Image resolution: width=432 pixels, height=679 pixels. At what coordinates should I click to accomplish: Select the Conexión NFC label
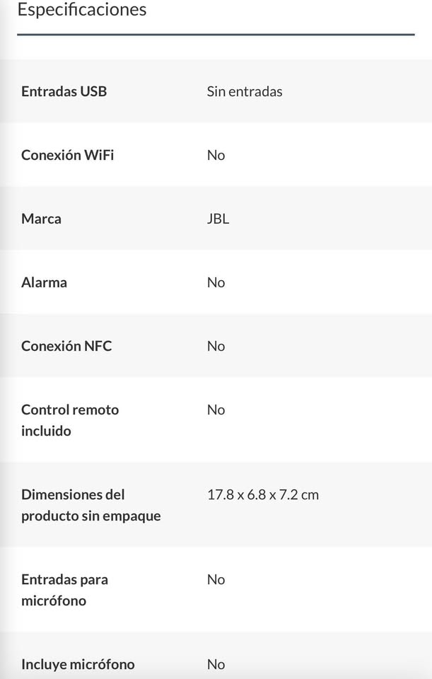click(66, 346)
